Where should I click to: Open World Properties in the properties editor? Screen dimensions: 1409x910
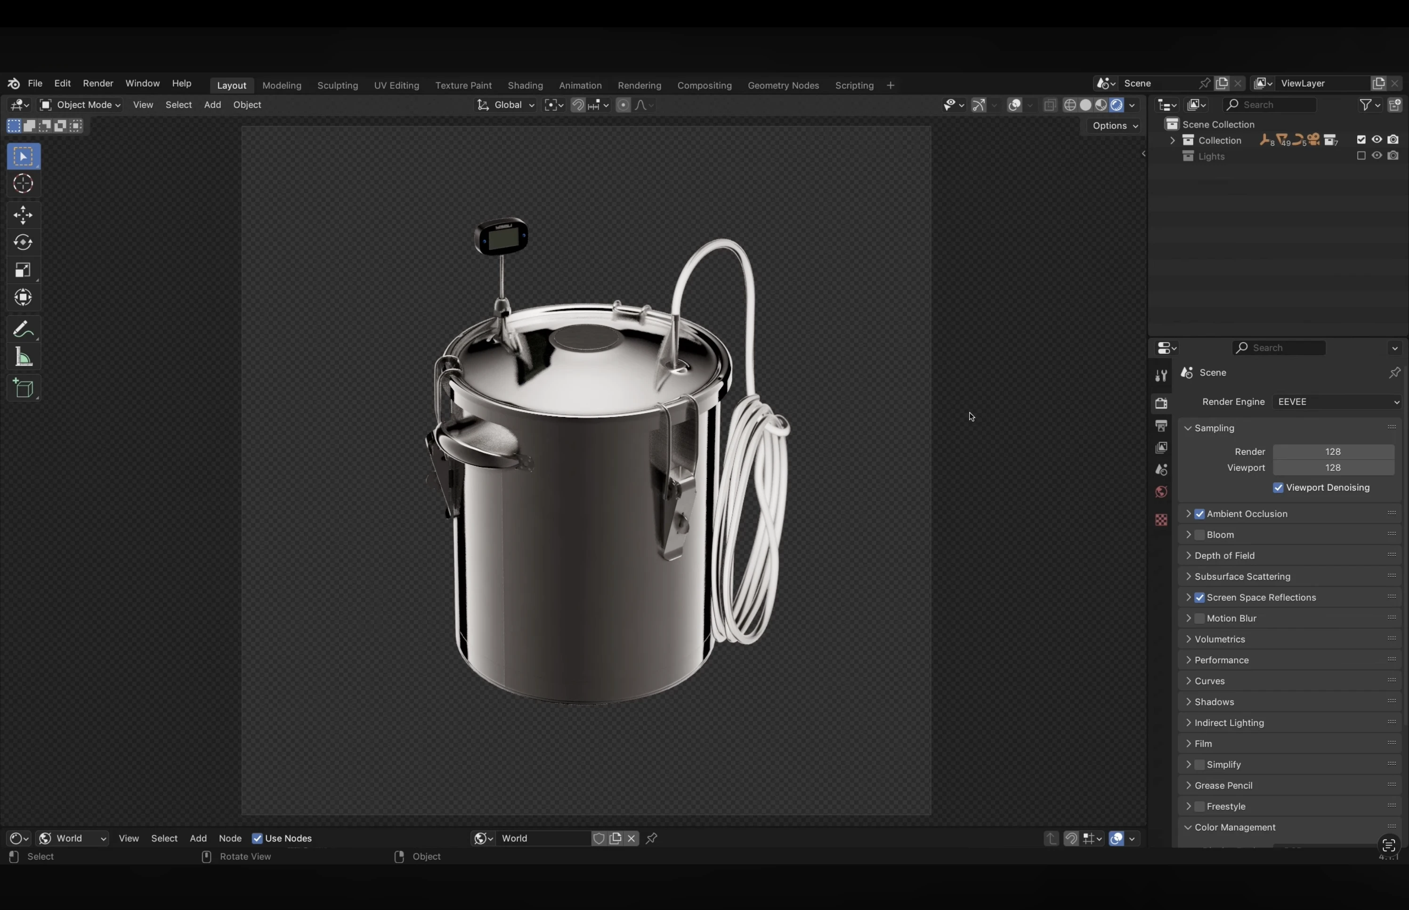[x=1161, y=492]
